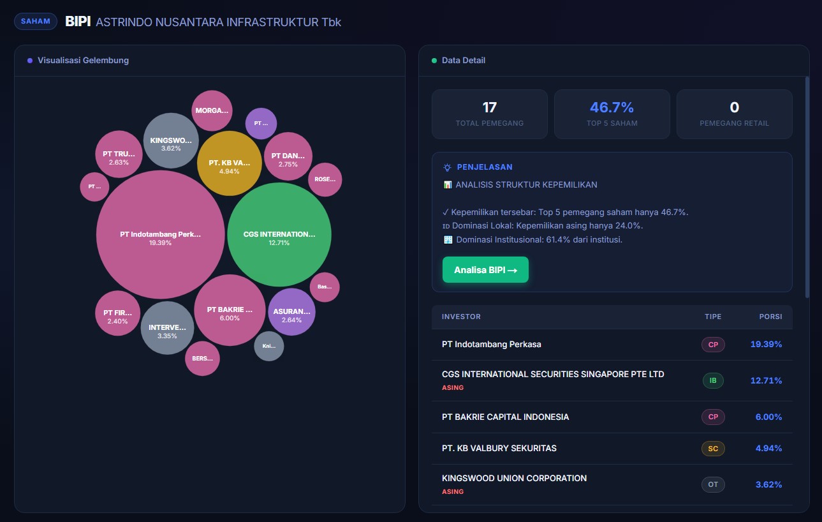The height and width of the screenshot is (522, 822).
Task: Click the PENJELASAN heading
Action: (x=485, y=167)
